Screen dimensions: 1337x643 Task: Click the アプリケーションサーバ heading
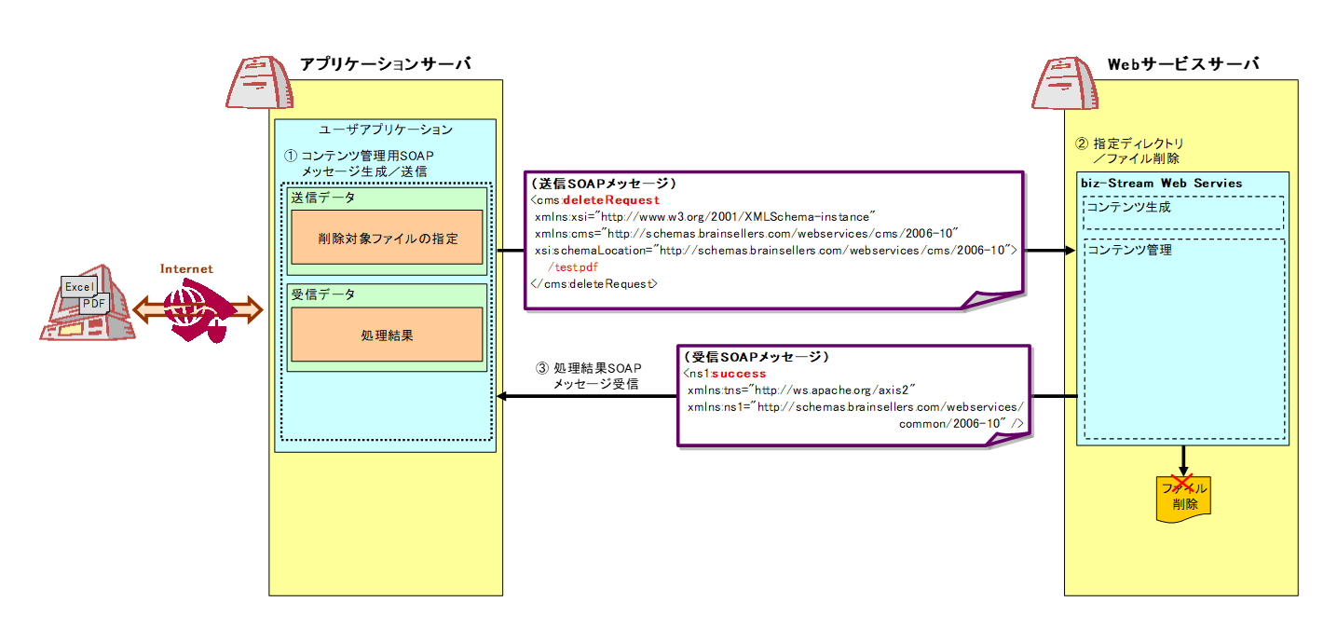click(385, 63)
